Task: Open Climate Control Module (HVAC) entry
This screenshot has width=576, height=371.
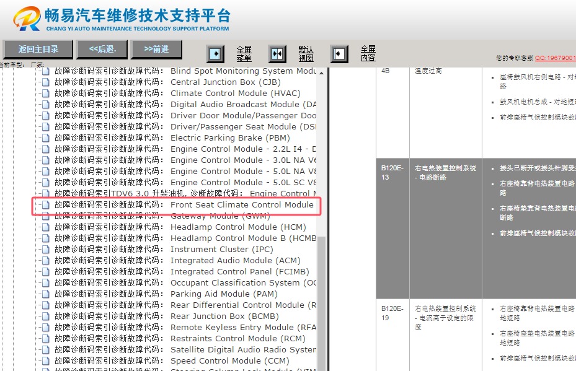Action: point(177,93)
